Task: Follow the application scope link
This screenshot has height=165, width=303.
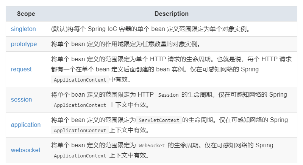Action: point(26,125)
